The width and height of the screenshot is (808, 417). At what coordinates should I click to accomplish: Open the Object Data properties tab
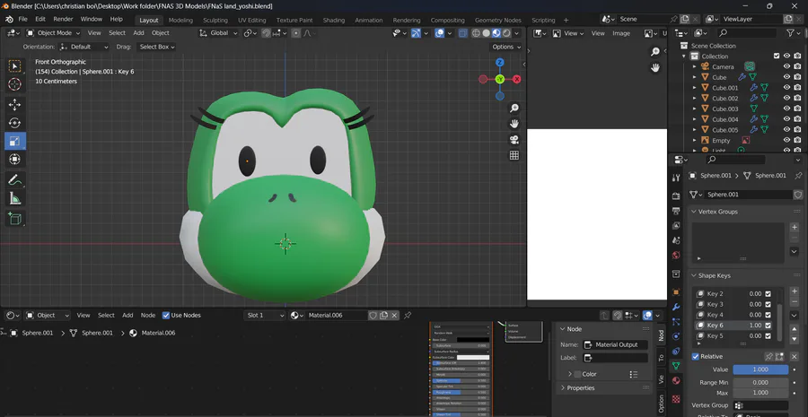pos(676,366)
